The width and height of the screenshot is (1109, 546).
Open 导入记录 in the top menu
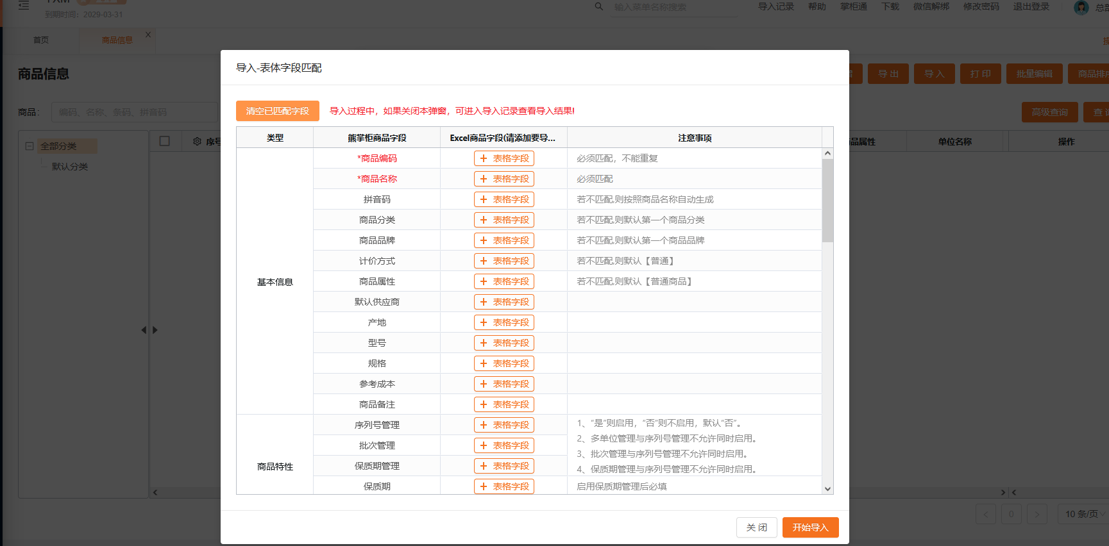(776, 6)
